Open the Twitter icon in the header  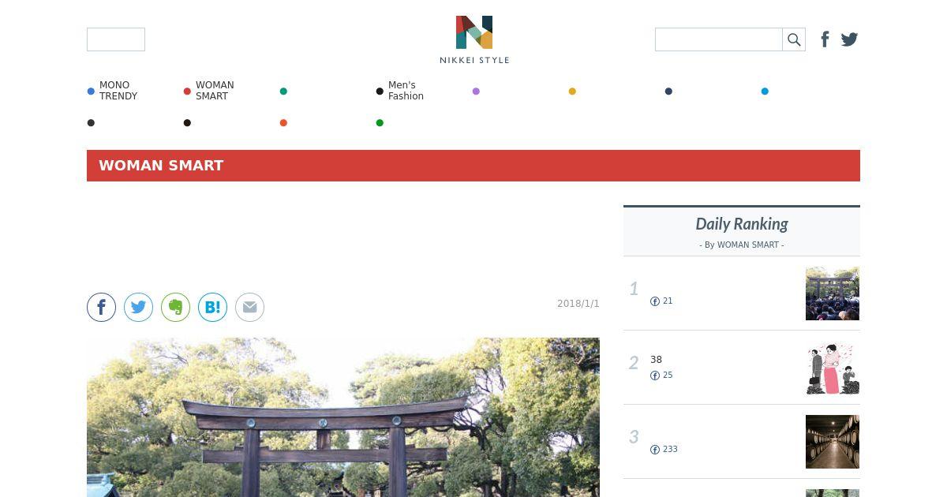(849, 39)
